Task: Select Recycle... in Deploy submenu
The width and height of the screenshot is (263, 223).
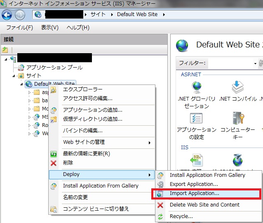Action: (x=209, y=216)
